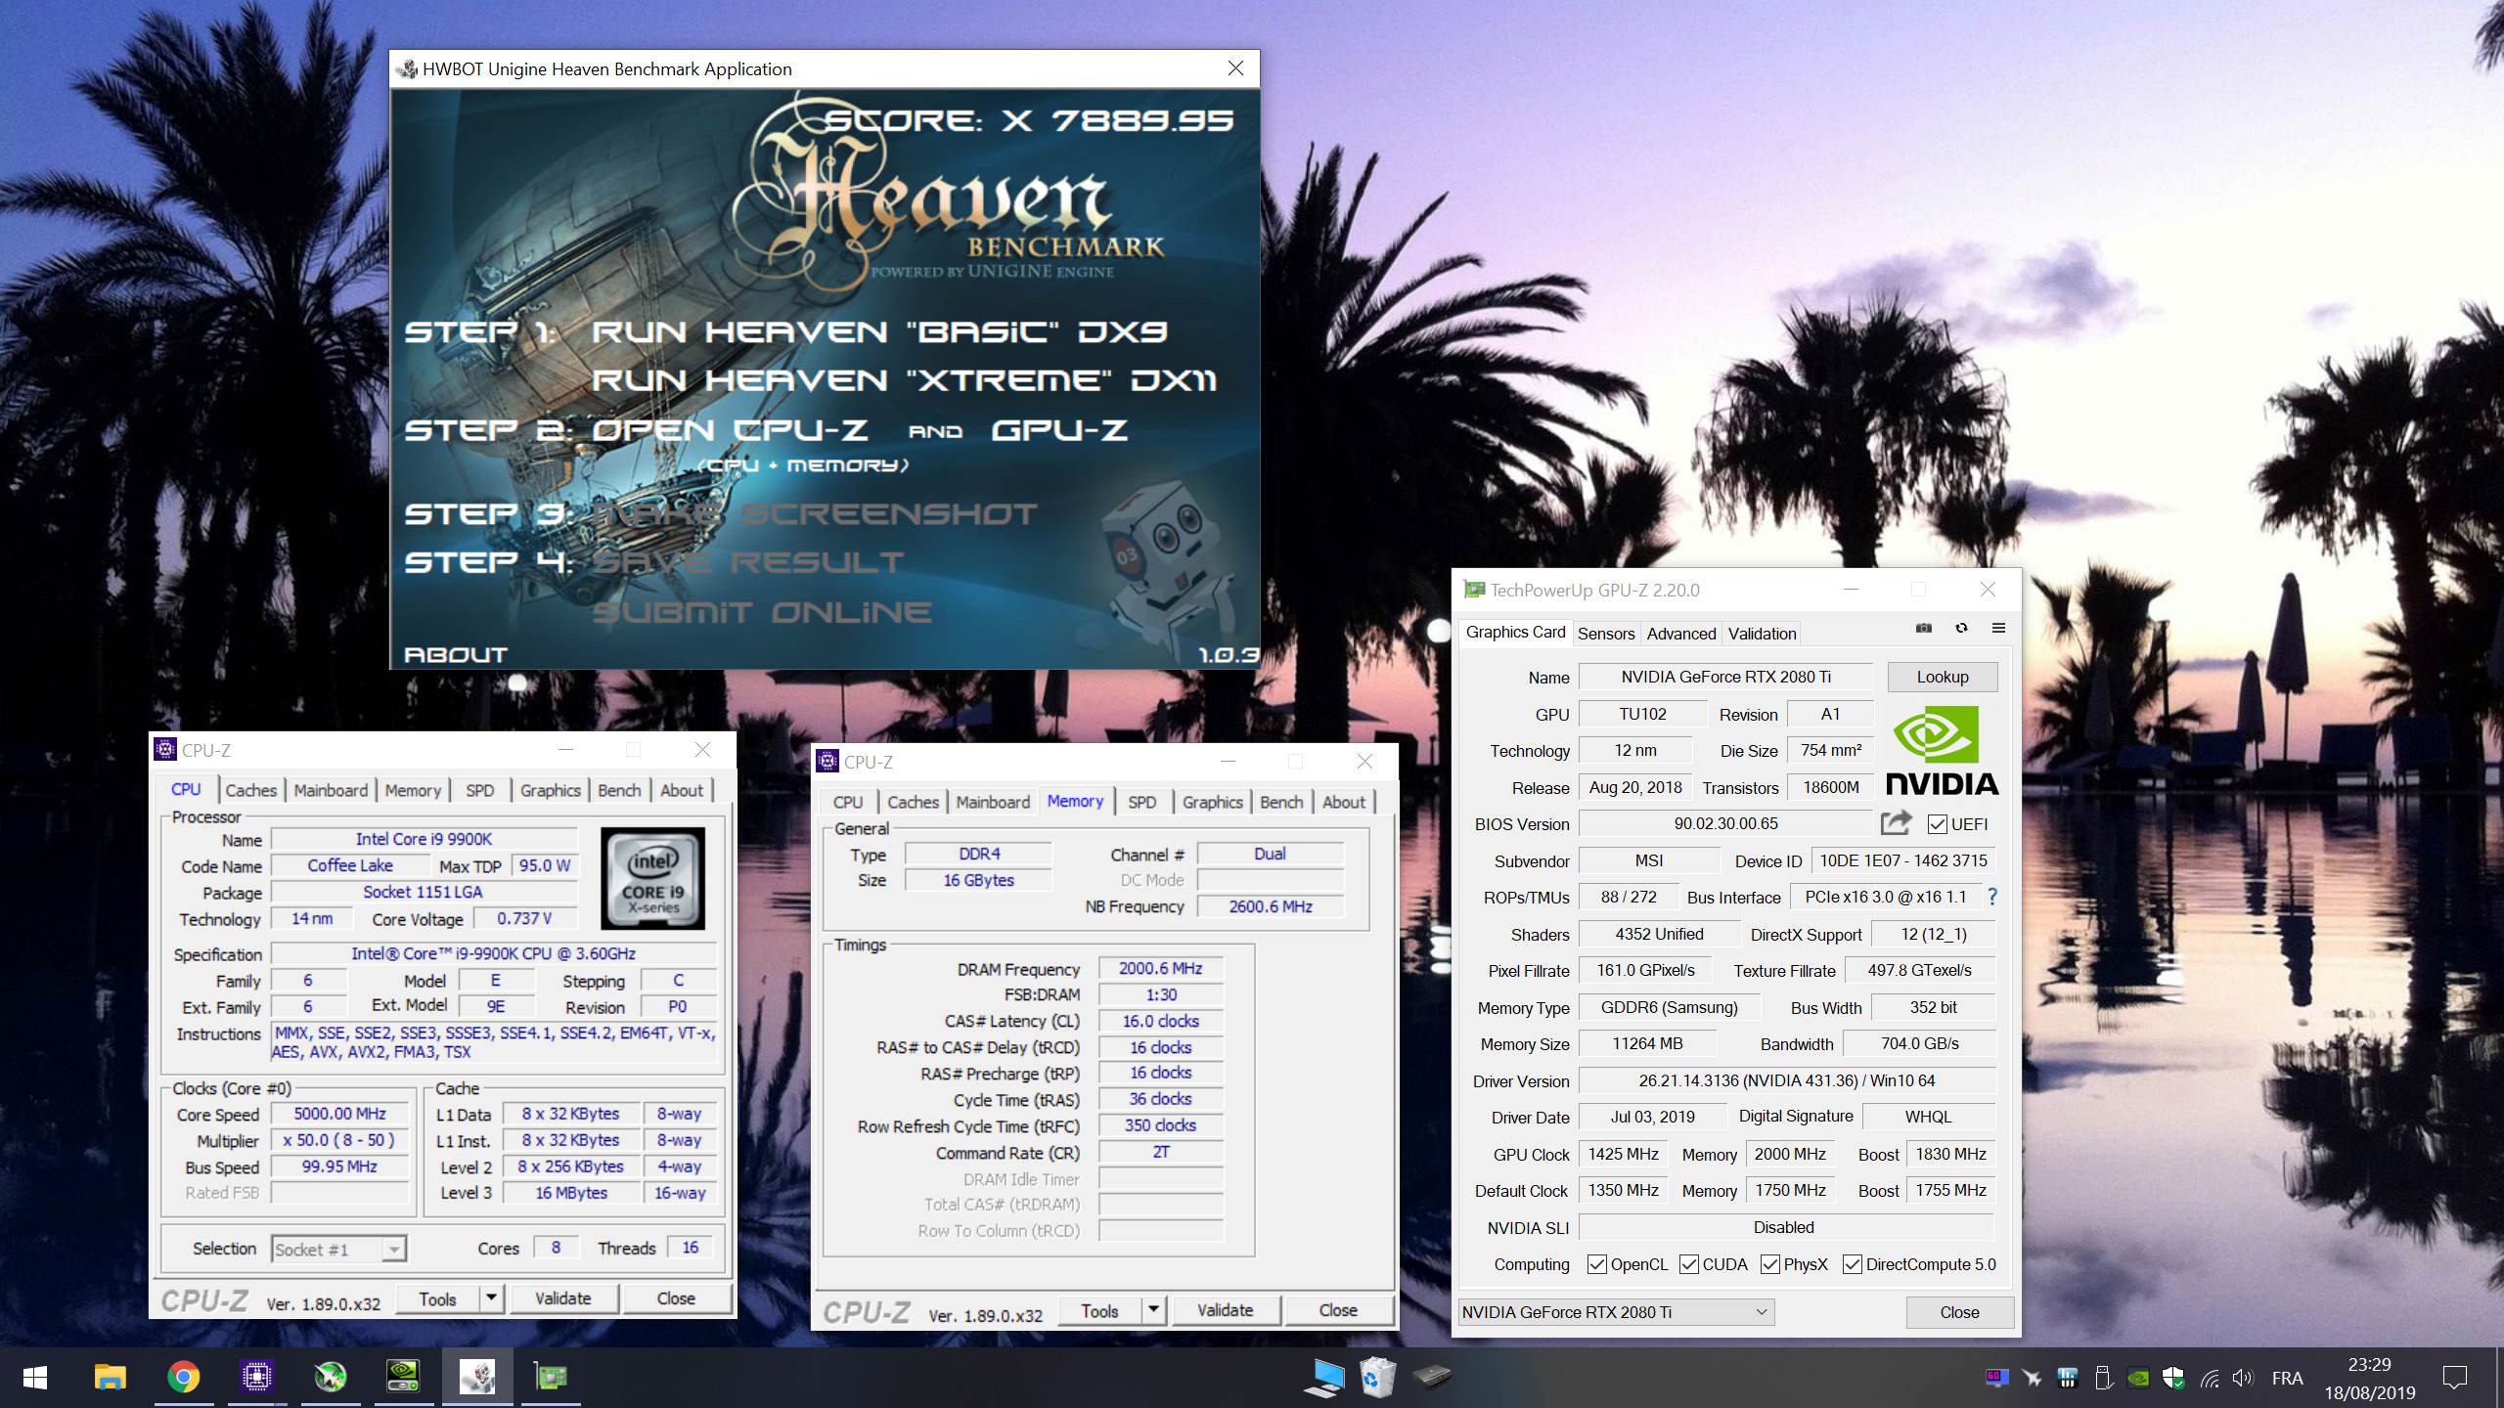Open Windows Security tray icon
Screen dimensions: 2504x1408
point(2173,1379)
